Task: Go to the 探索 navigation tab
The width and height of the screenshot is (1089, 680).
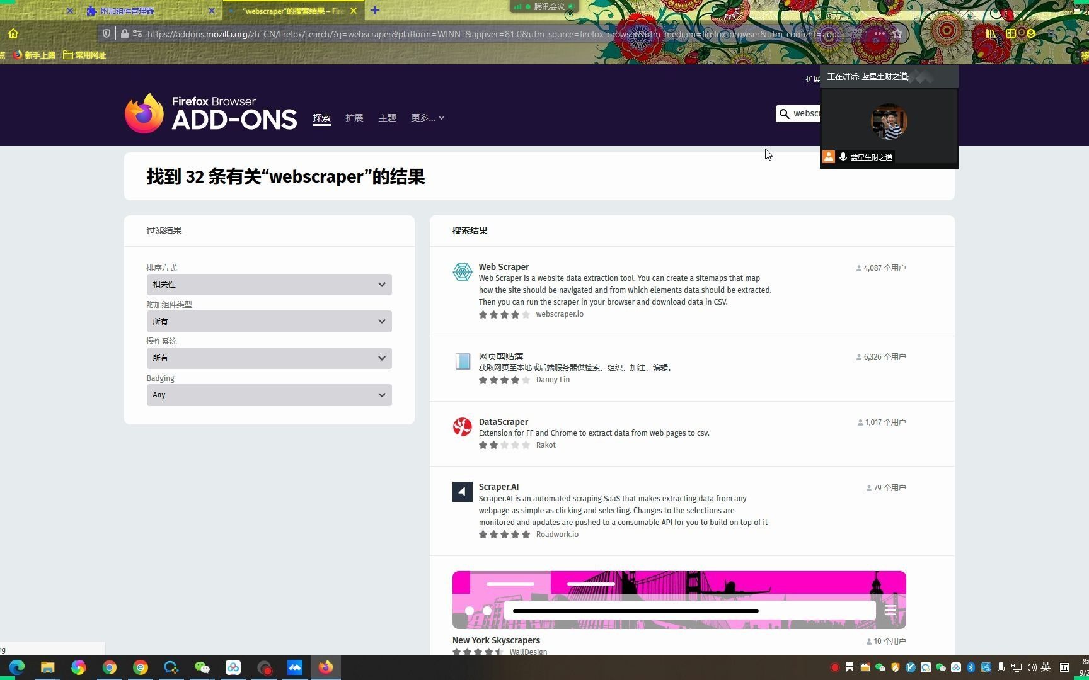Action: (321, 118)
